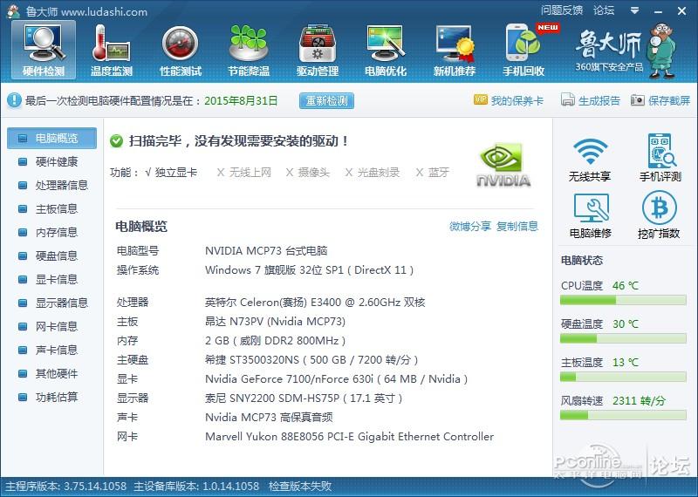The height and width of the screenshot is (497, 698).
Task: Click the green scan-complete checkmark icon
Action: [117, 141]
